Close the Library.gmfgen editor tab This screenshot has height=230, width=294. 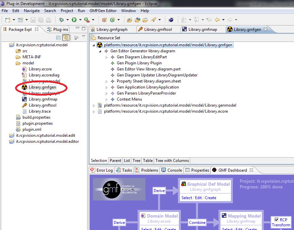pyautogui.click(x=265, y=29)
